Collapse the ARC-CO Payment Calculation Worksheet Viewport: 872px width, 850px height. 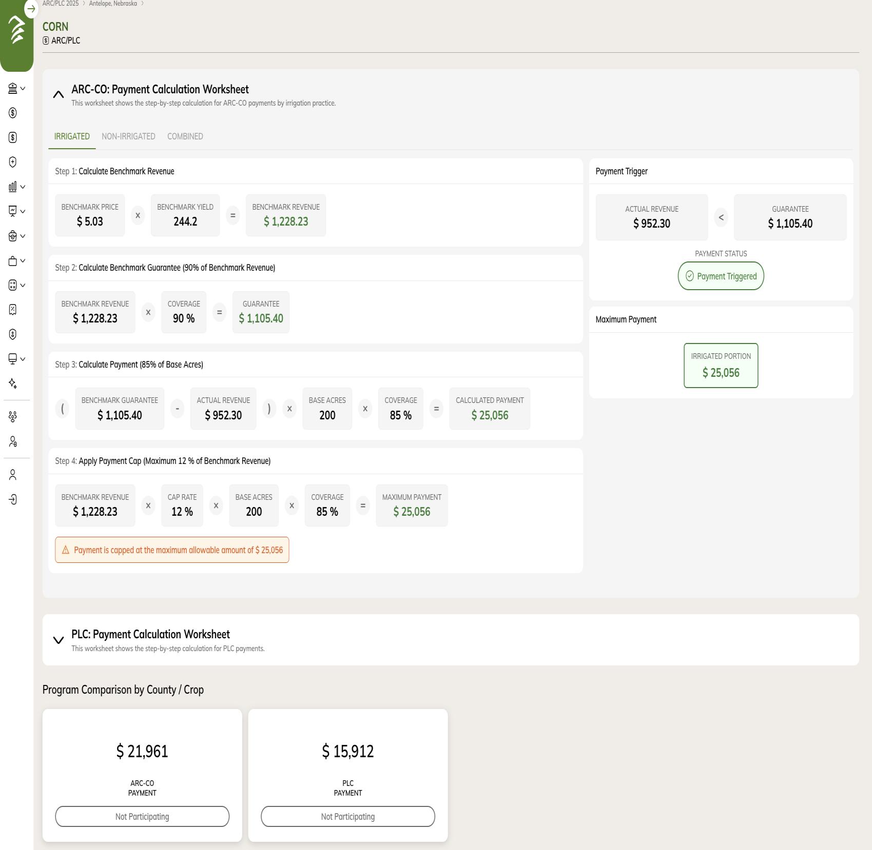click(x=59, y=94)
